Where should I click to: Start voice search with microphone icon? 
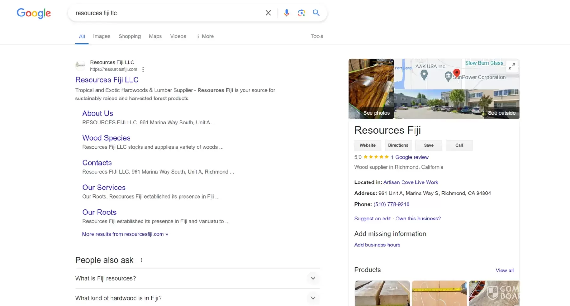pos(286,13)
